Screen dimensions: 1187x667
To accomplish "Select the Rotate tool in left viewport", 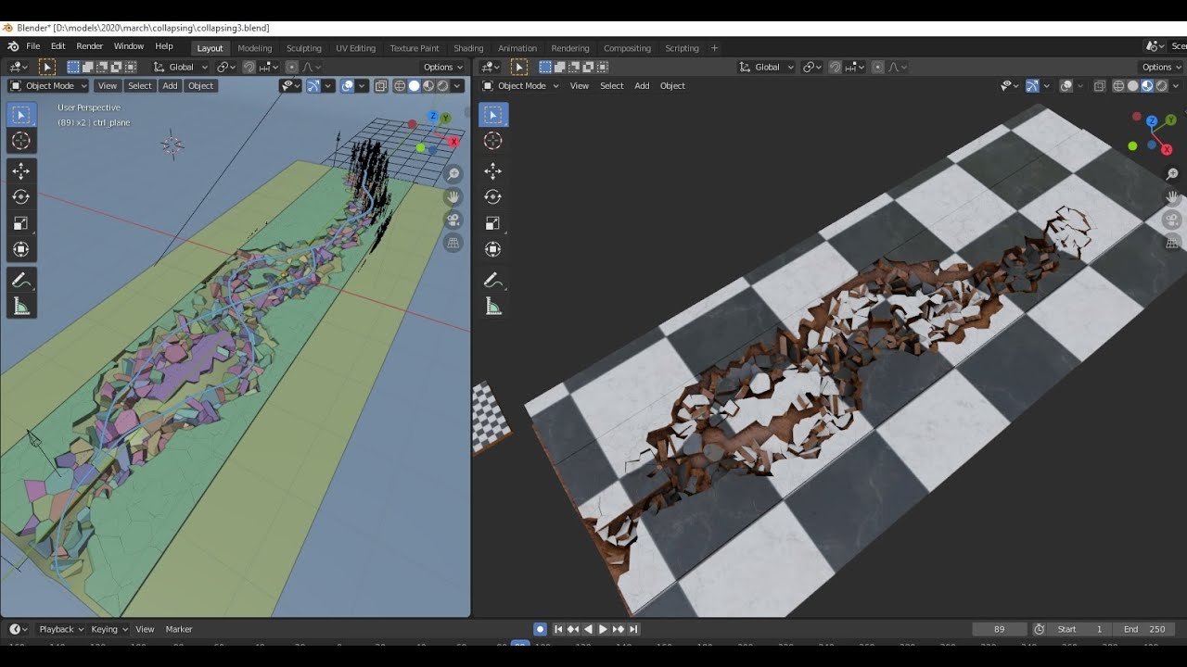I will click(21, 197).
